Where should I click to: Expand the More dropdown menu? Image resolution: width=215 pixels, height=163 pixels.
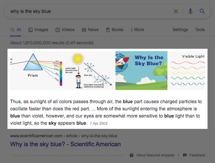pos(137,30)
